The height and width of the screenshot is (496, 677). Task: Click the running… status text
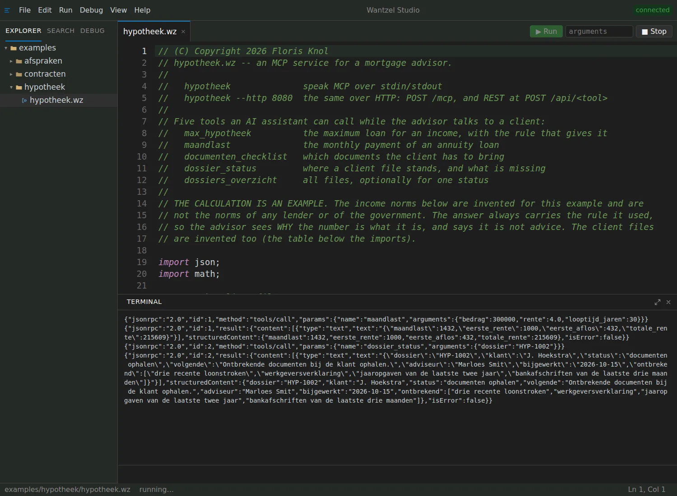(x=156, y=490)
